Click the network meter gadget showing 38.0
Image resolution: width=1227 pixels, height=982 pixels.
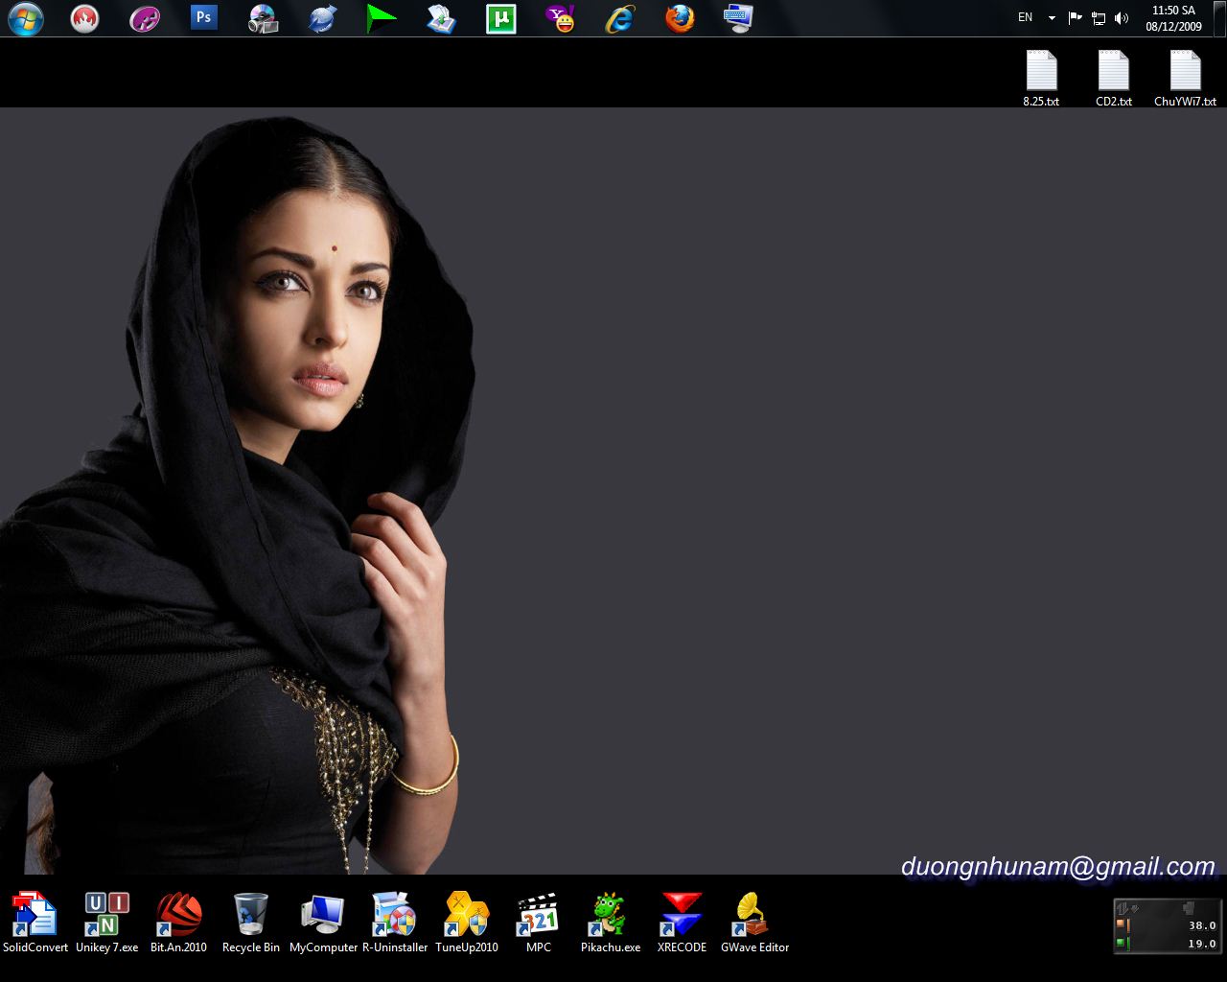point(1168,925)
